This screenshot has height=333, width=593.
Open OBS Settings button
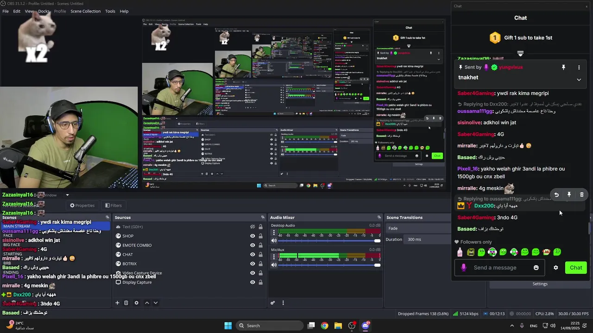540,284
